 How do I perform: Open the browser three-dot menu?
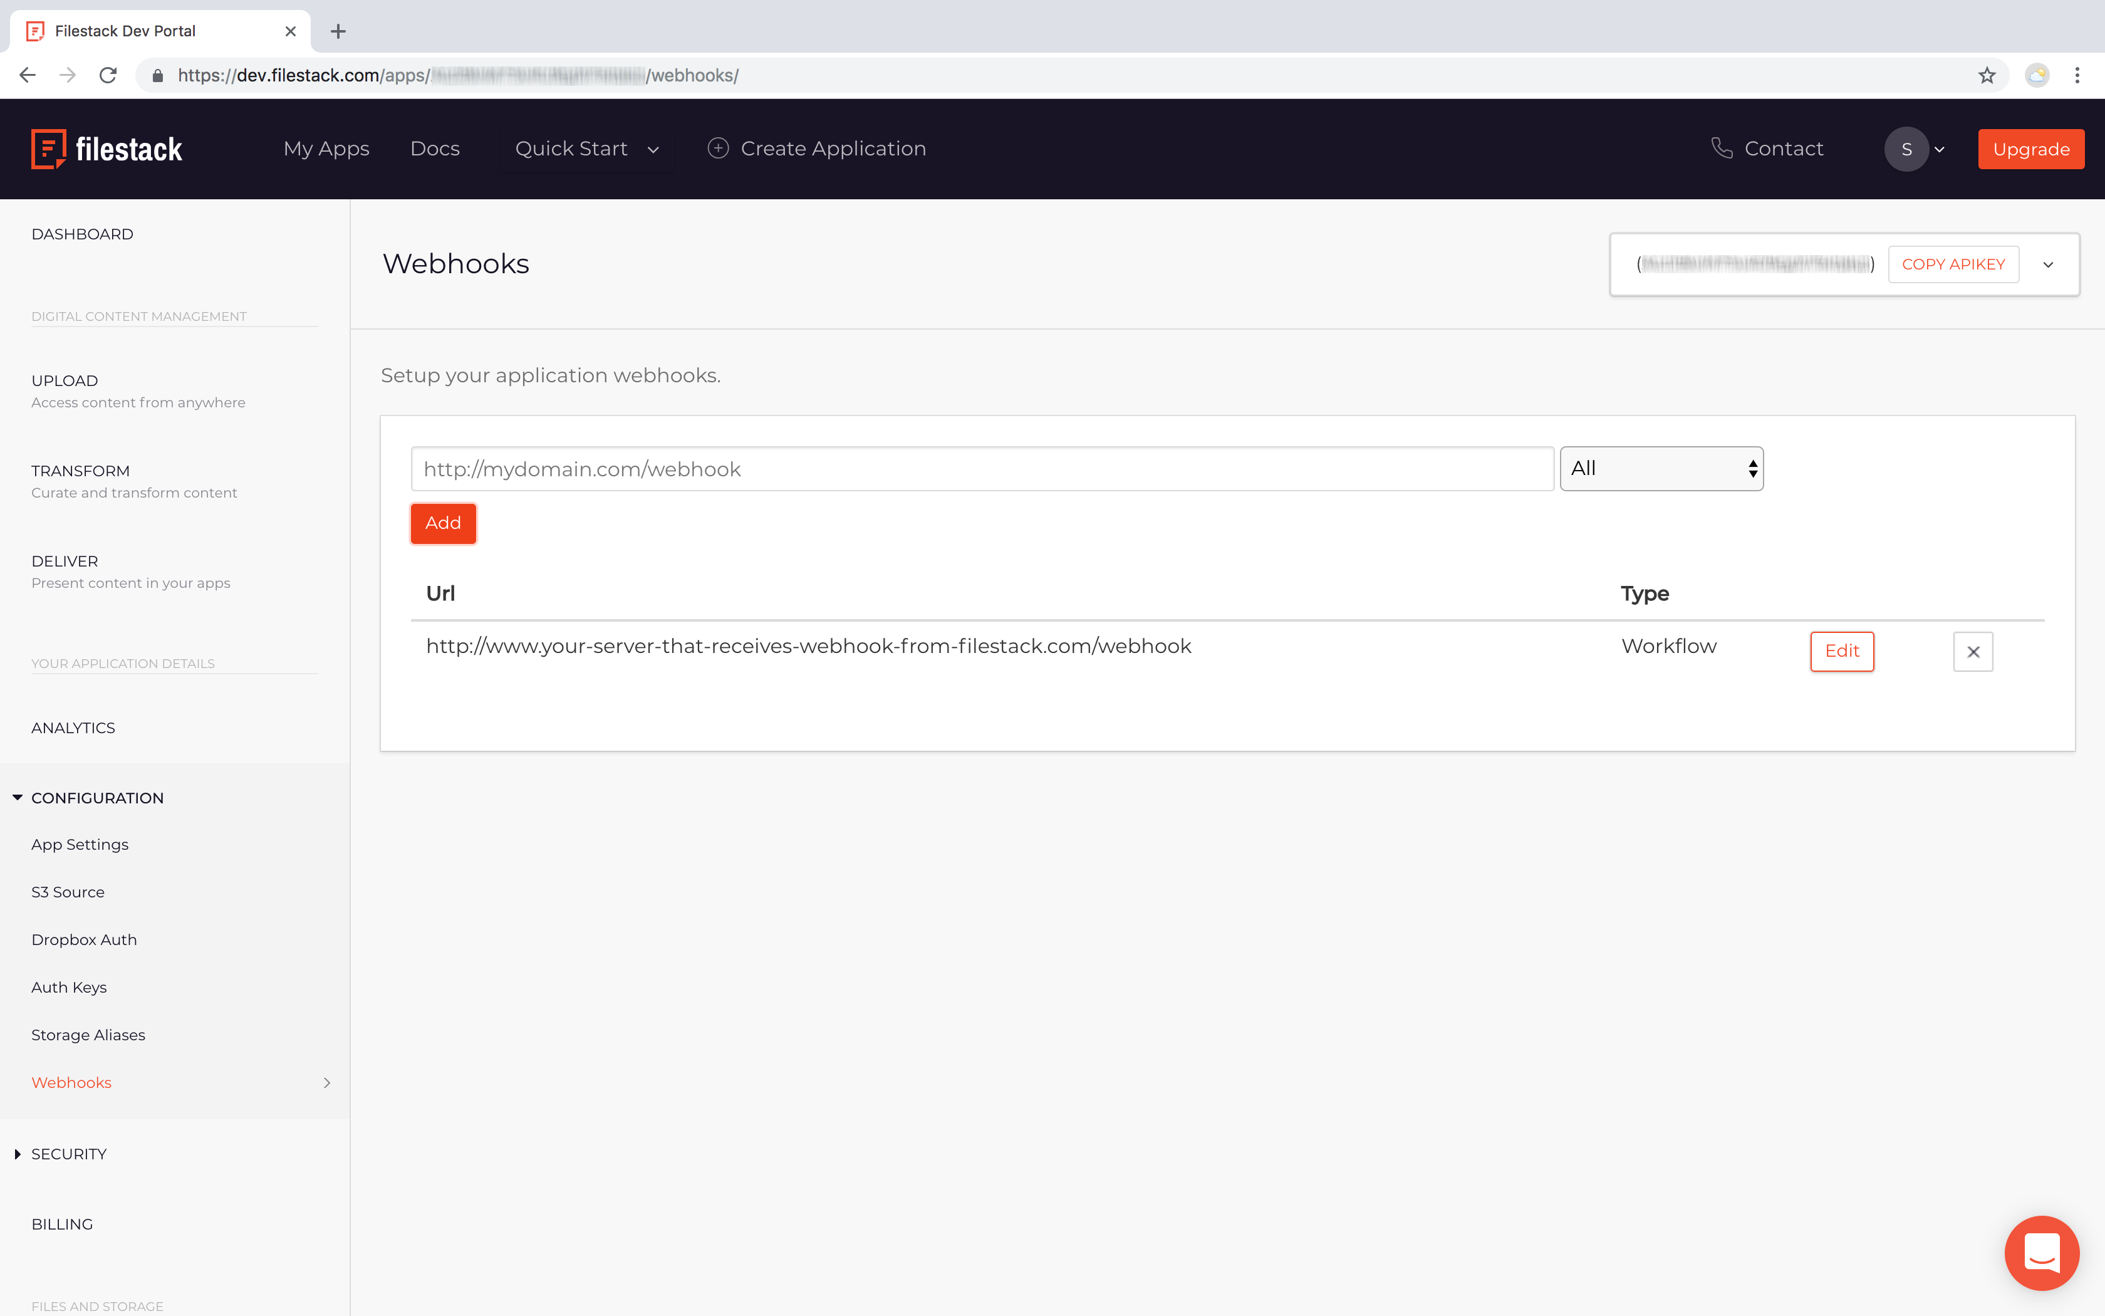point(2077,76)
